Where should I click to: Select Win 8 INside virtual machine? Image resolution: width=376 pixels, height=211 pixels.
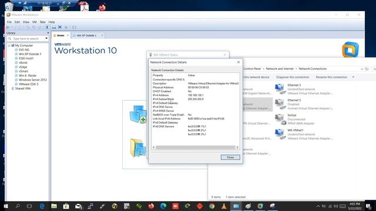28,76
